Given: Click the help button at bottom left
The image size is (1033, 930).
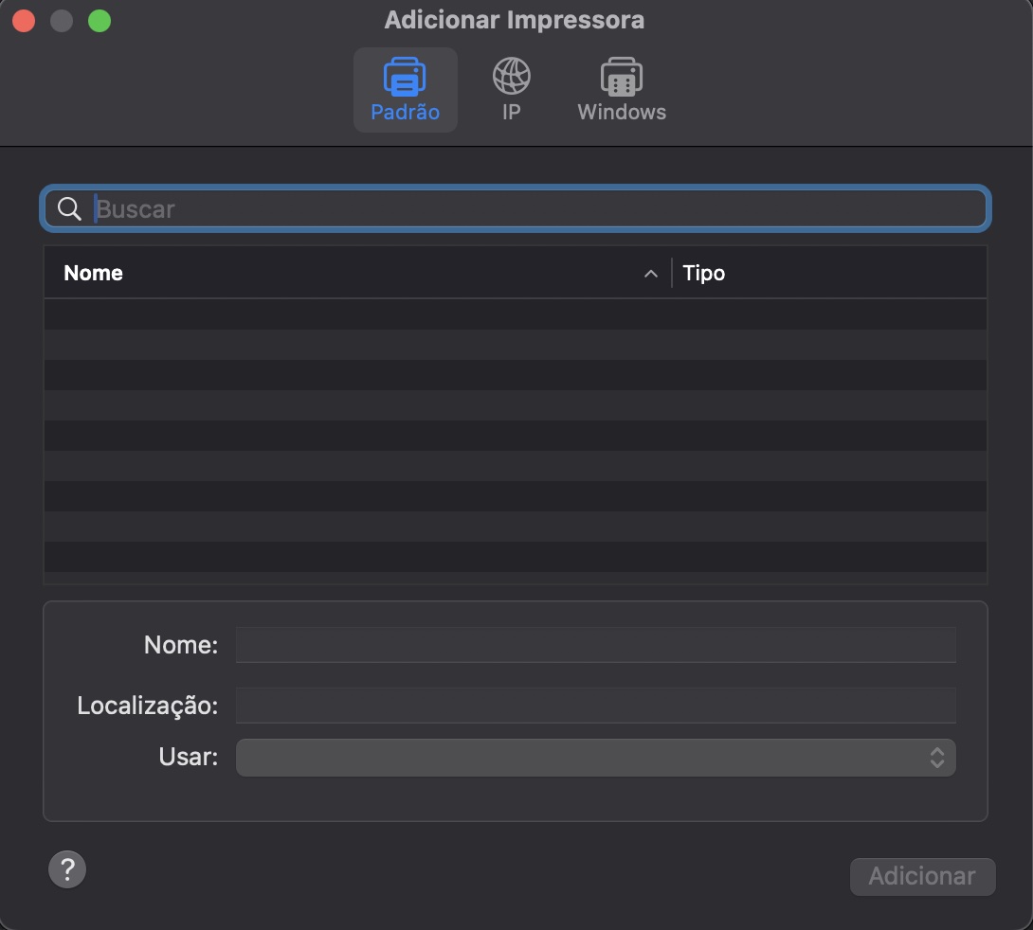Looking at the screenshot, I should (66, 868).
